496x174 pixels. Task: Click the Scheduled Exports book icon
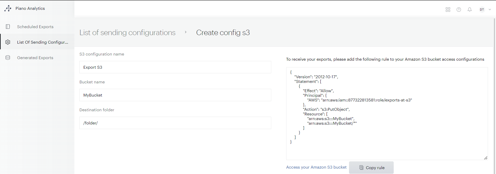(8, 27)
